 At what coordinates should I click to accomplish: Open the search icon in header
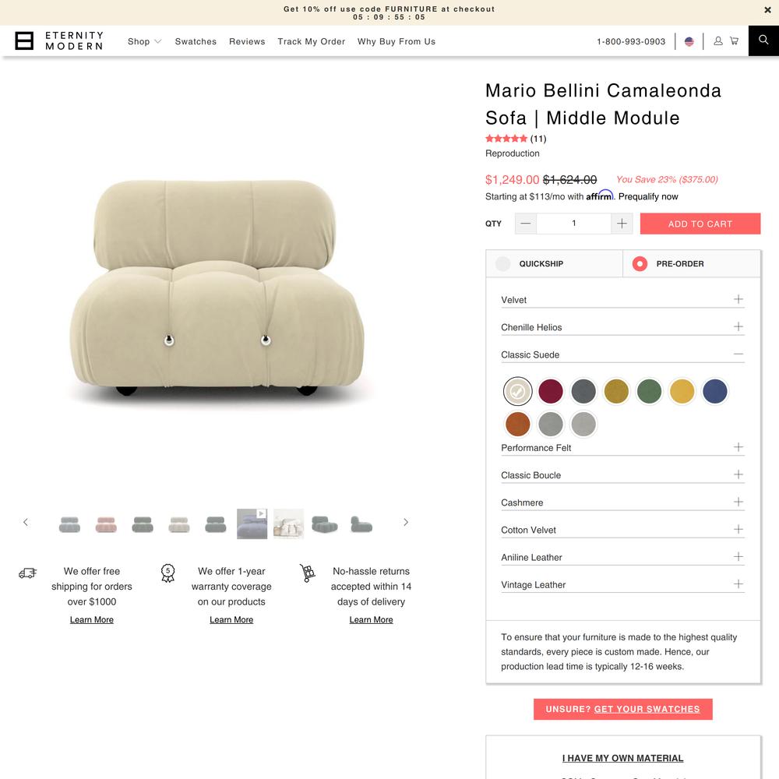click(x=763, y=41)
